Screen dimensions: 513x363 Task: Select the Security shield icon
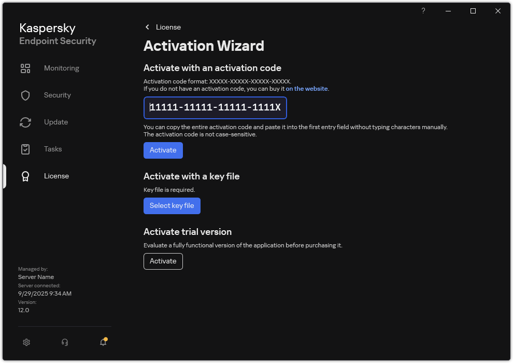25,95
